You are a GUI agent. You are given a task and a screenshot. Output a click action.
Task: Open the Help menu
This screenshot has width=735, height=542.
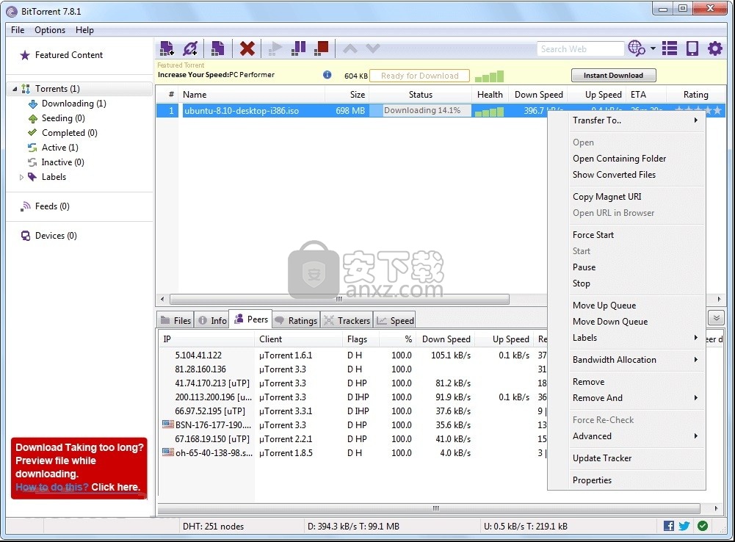(x=84, y=30)
